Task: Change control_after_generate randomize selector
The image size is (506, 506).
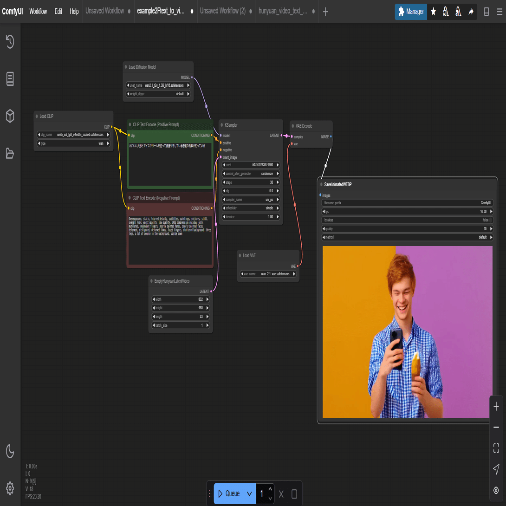Action: pyautogui.click(x=251, y=174)
